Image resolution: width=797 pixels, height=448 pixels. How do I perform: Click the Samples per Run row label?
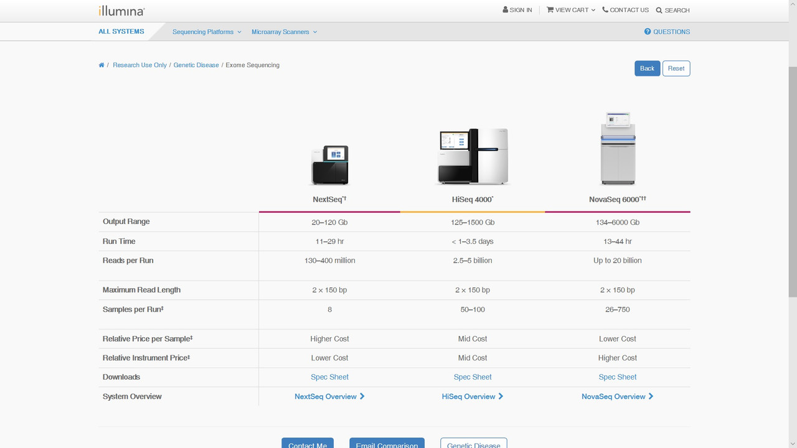[133, 309]
